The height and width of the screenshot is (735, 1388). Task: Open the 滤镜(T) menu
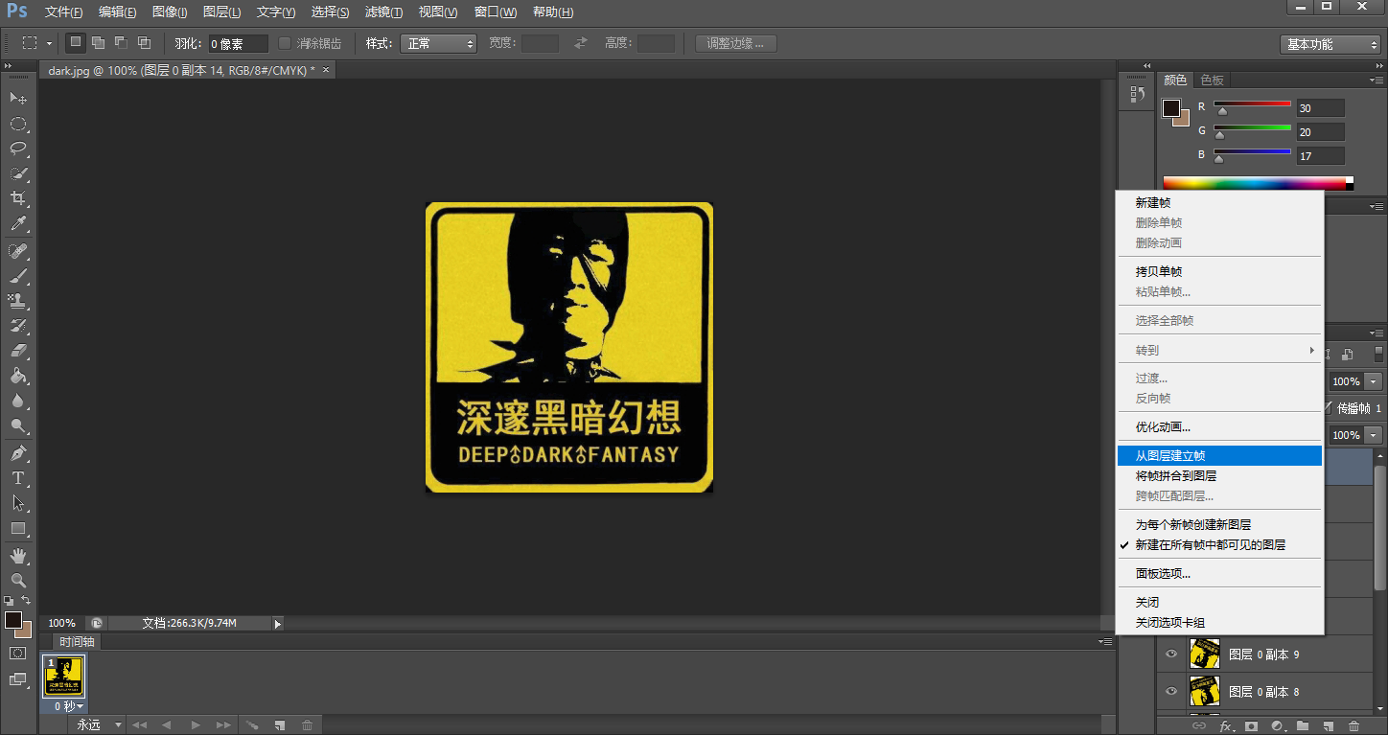384,12
